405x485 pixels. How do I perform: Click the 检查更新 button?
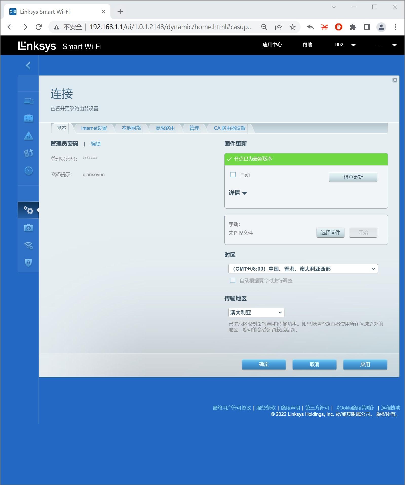pos(353,177)
